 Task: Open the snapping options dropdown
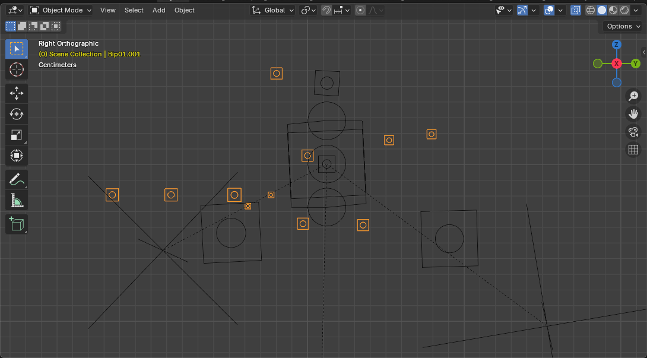tap(342, 10)
